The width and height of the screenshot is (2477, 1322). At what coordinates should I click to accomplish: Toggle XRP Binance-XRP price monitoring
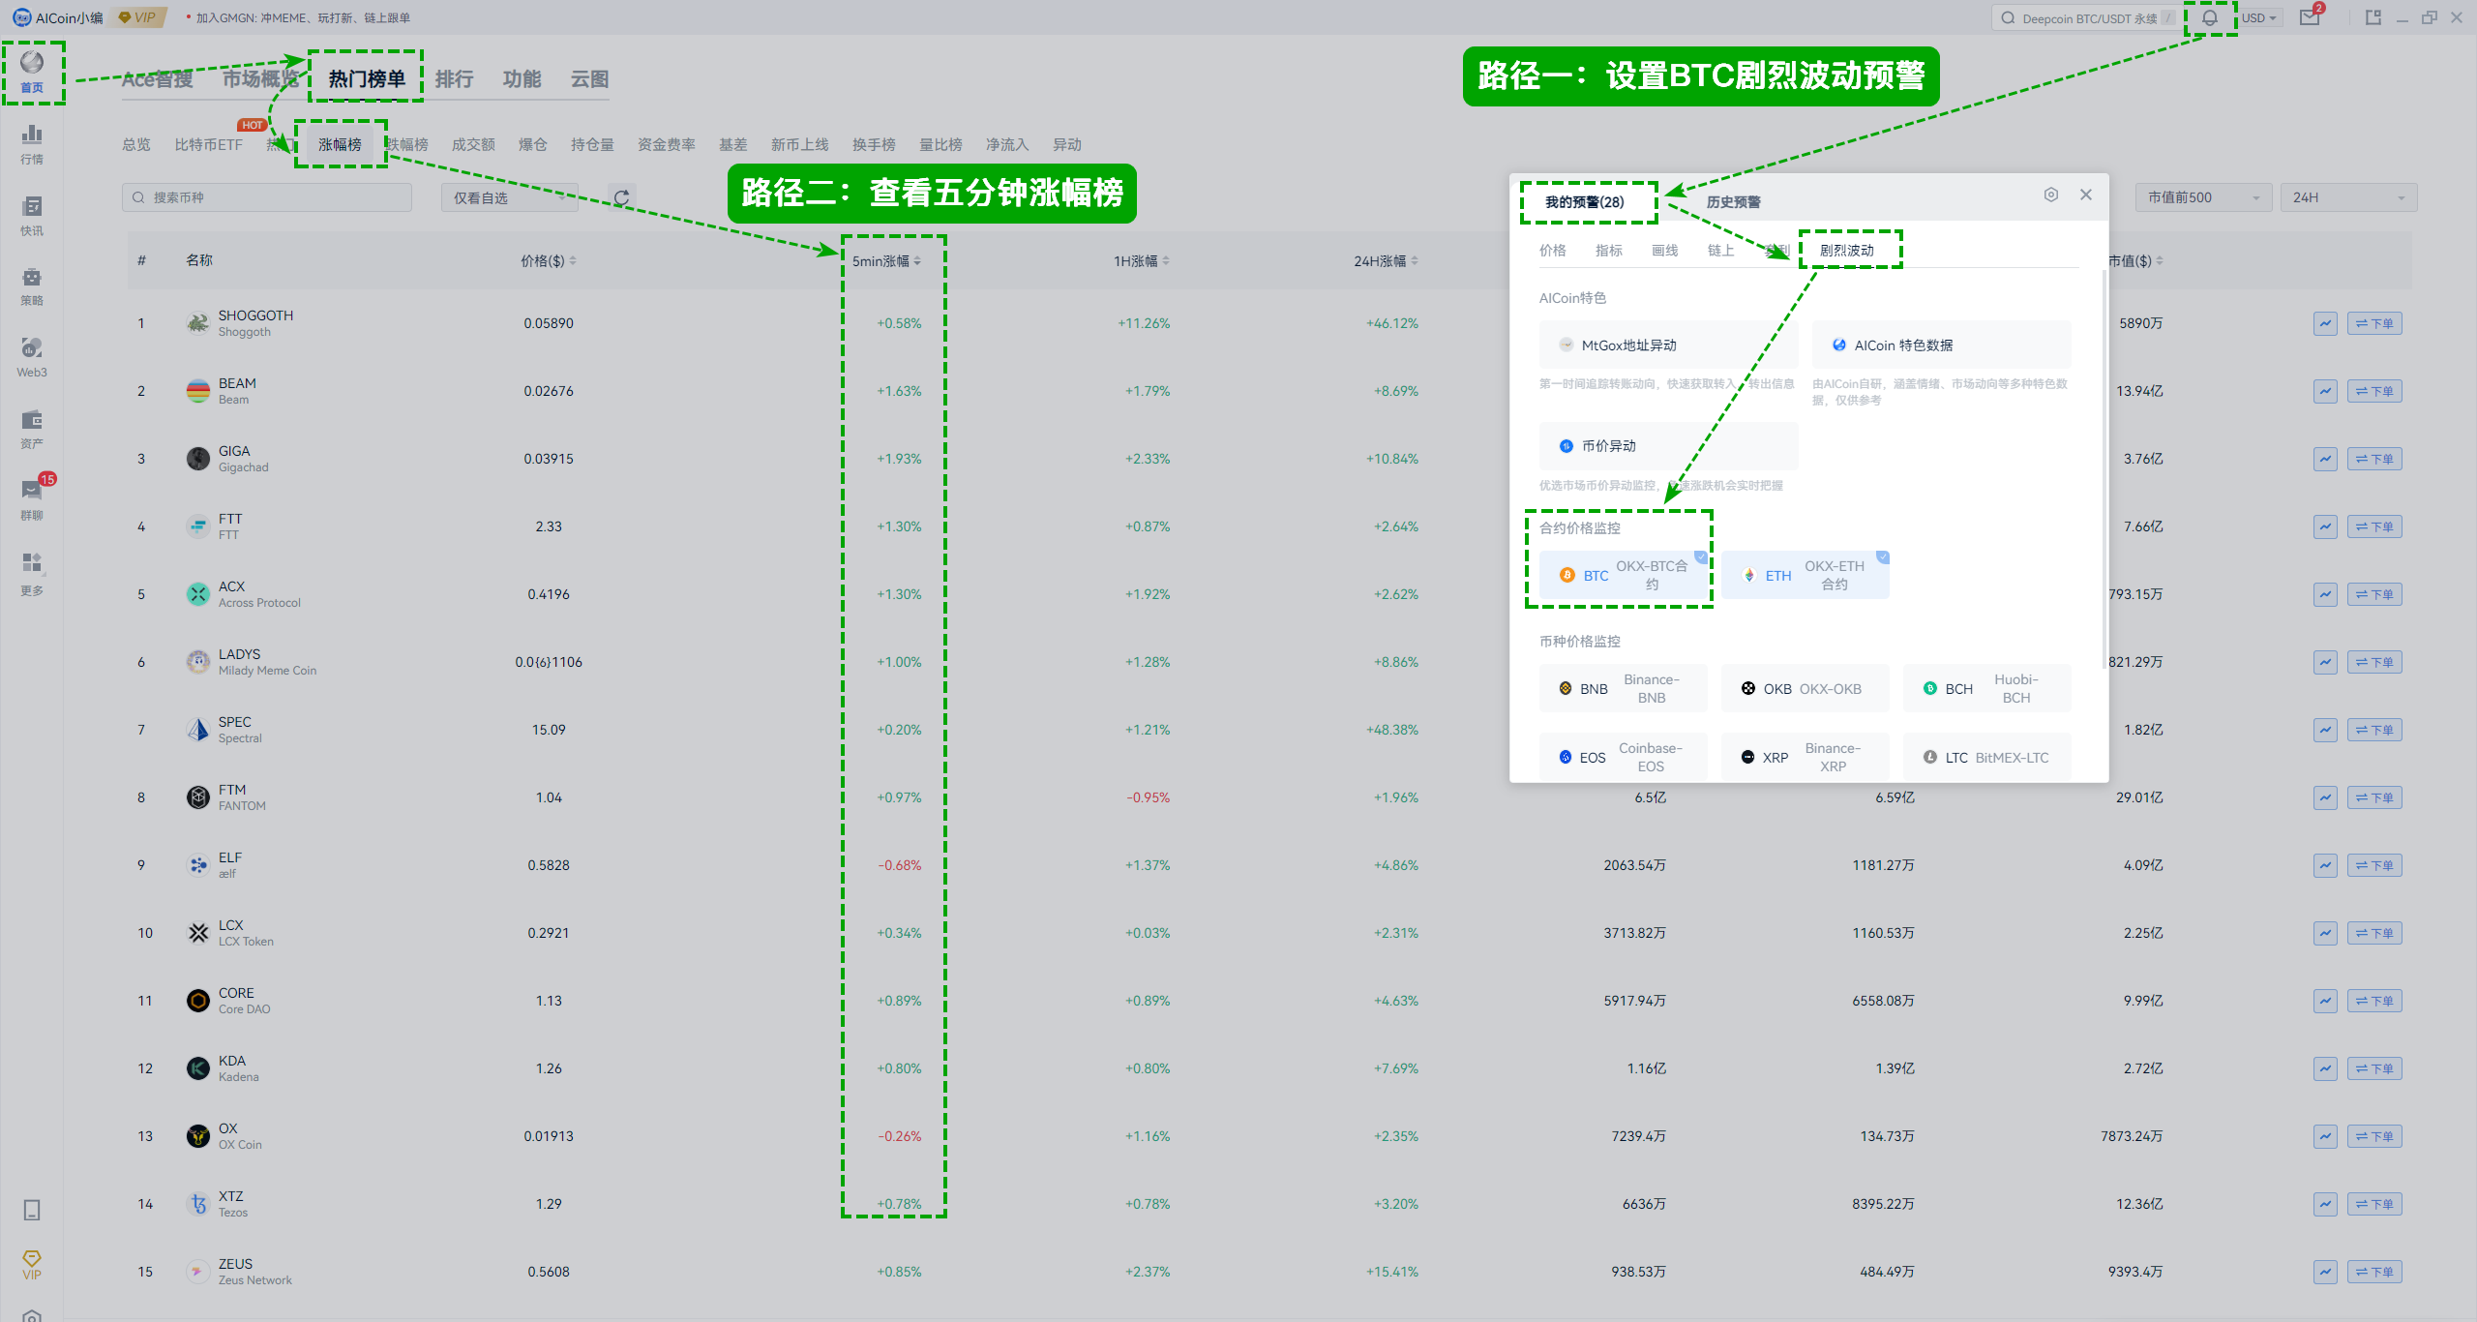point(1806,757)
